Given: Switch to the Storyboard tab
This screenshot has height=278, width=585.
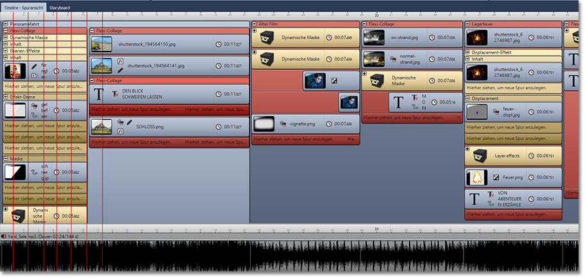Looking at the screenshot, I should click(x=59, y=7).
